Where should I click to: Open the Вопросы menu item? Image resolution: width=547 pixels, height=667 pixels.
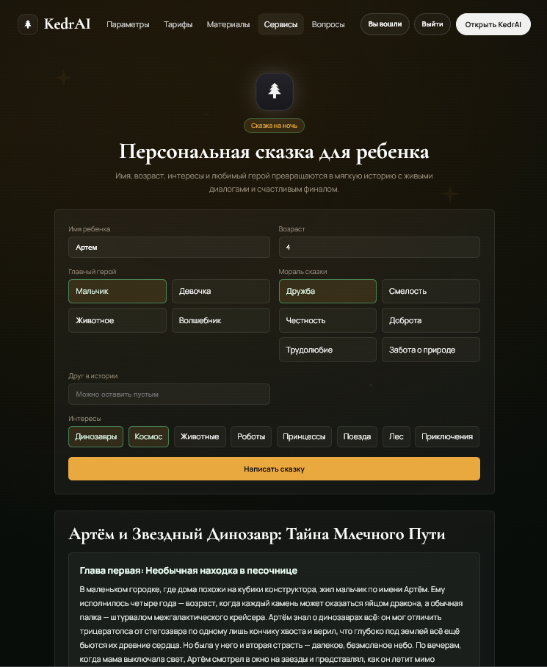(x=328, y=24)
